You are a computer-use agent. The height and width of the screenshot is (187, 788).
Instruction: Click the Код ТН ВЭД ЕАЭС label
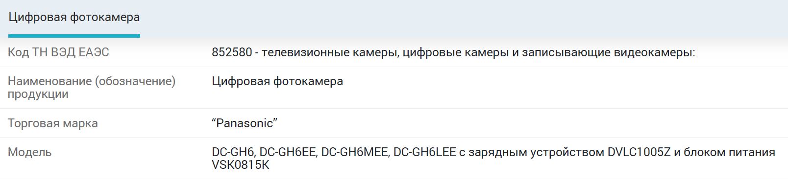[58, 52]
